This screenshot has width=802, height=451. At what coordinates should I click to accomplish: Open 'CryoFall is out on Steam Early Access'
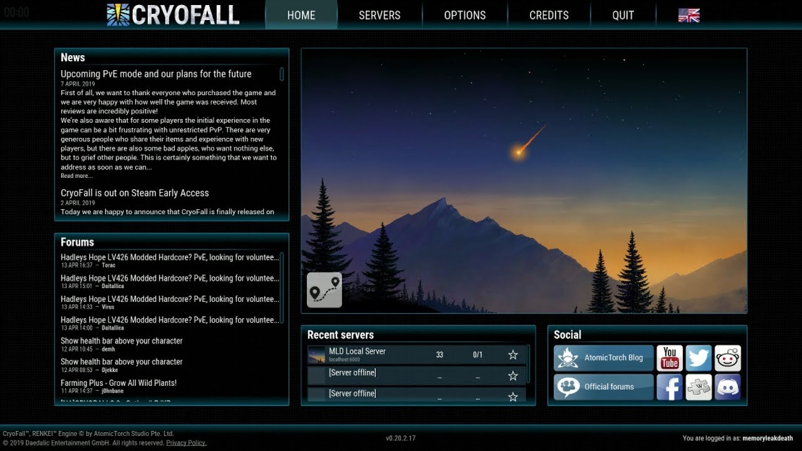(135, 193)
